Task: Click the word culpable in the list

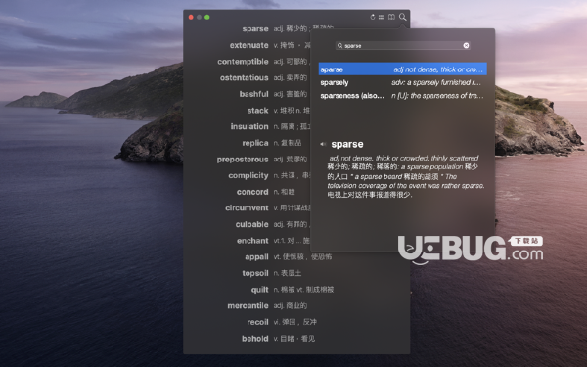Action: [x=252, y=224]
